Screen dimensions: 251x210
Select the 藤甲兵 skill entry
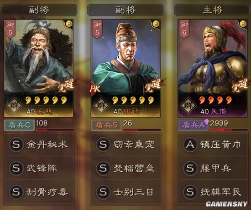click(x=213, y=168)
